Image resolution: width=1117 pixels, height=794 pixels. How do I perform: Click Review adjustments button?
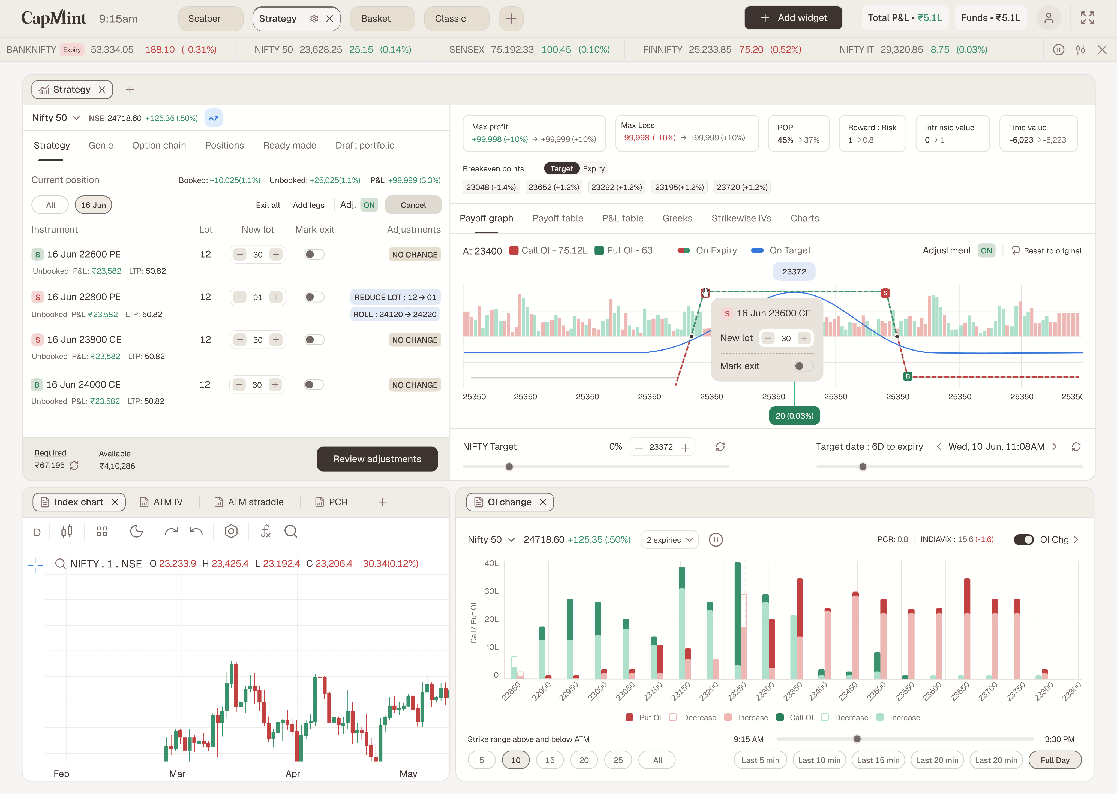(377, 459)
